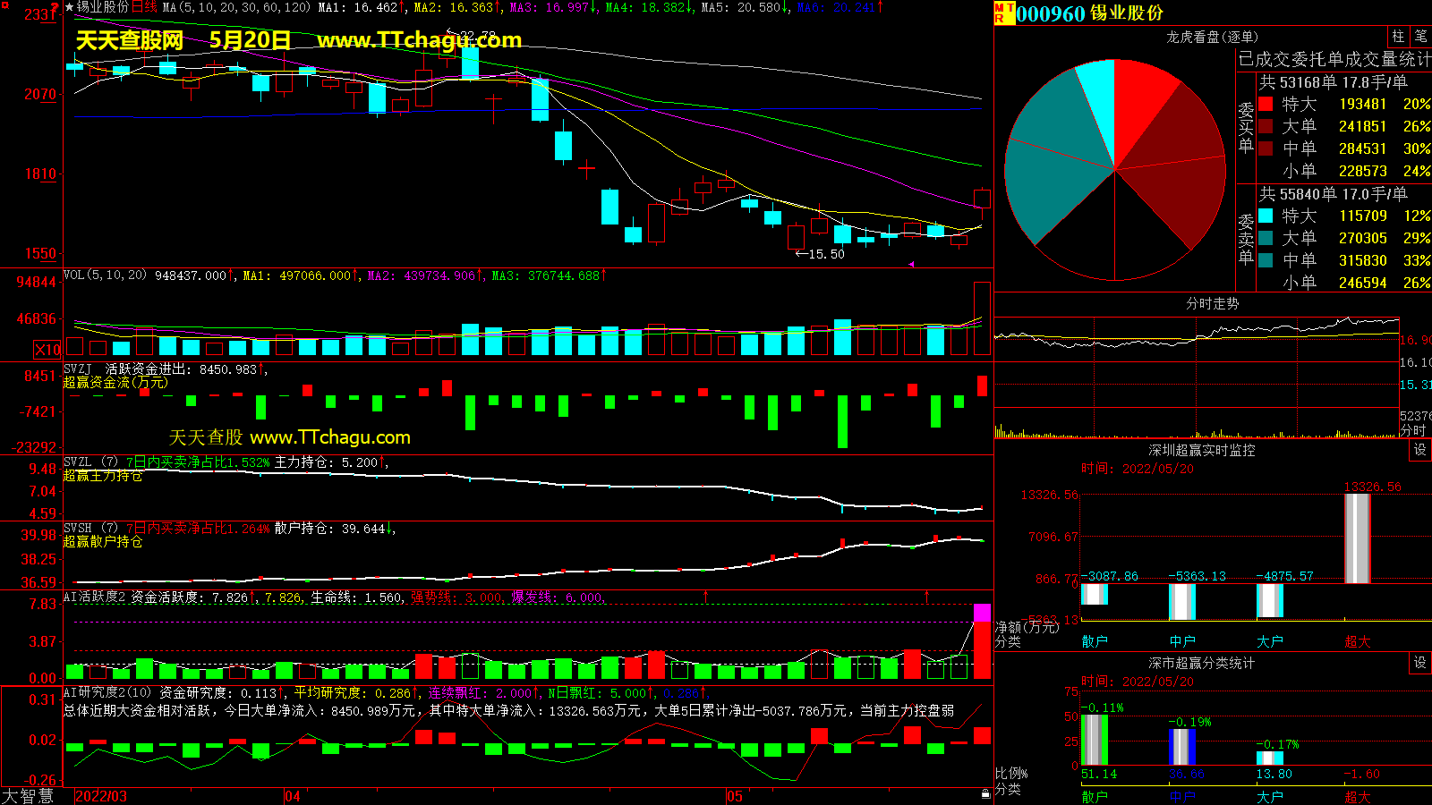Screen dimensions: 1432x805
Task: Select the 分时走势 panel title
Action: [1212, 304]
